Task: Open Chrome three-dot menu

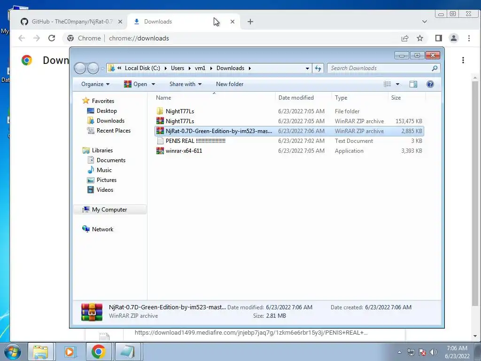Action: click(x=469, y=38)
